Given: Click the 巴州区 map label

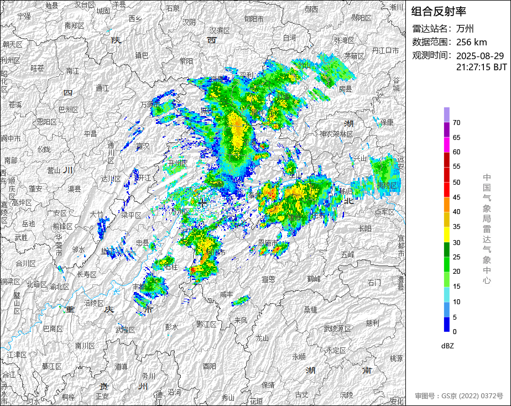Looking at the screenshot, I should coord(69,110).
